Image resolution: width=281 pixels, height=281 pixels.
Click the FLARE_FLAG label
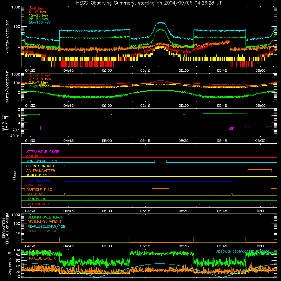tap(37, 175)
